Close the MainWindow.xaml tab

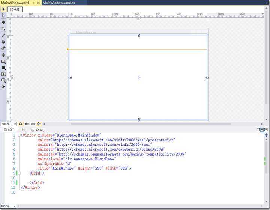39,3
